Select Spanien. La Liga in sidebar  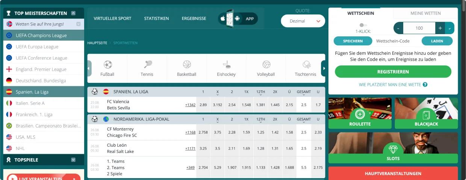[x=44, y=92]
